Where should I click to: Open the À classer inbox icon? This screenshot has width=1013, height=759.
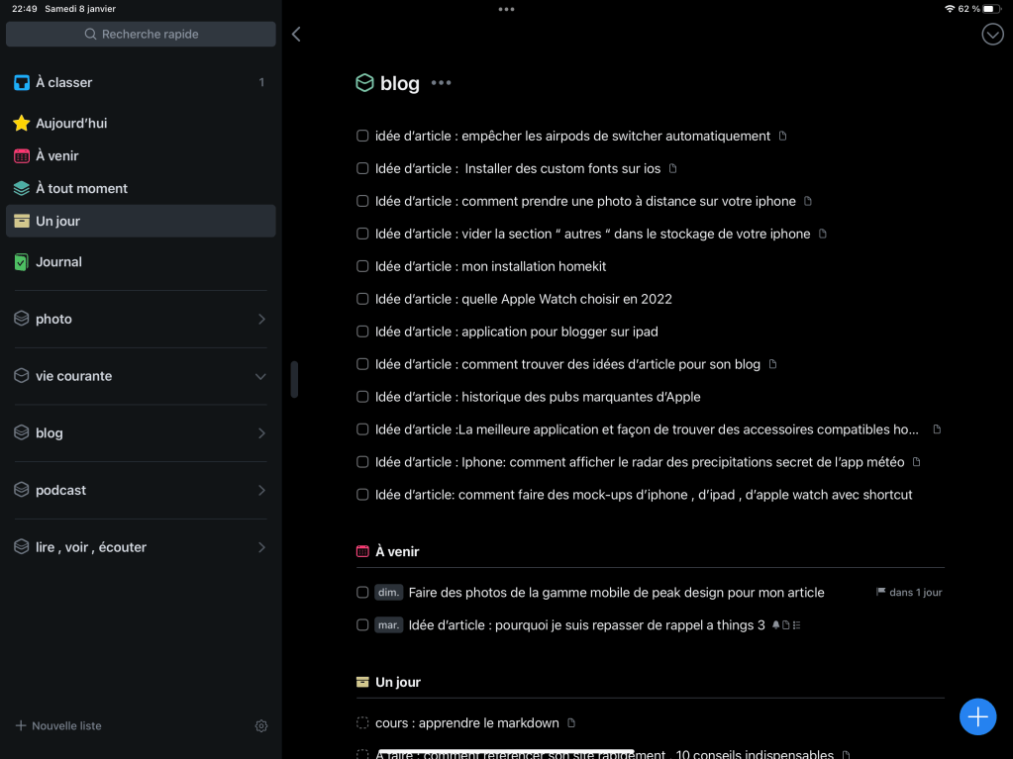click(22, 83)
